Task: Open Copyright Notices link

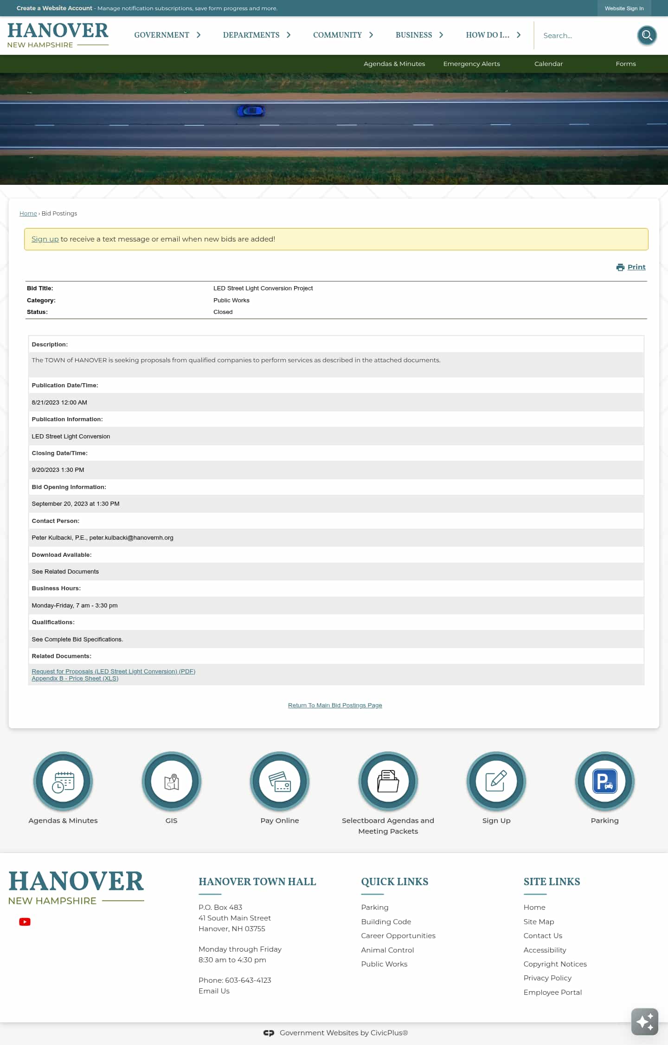Action: pos(555,964)
